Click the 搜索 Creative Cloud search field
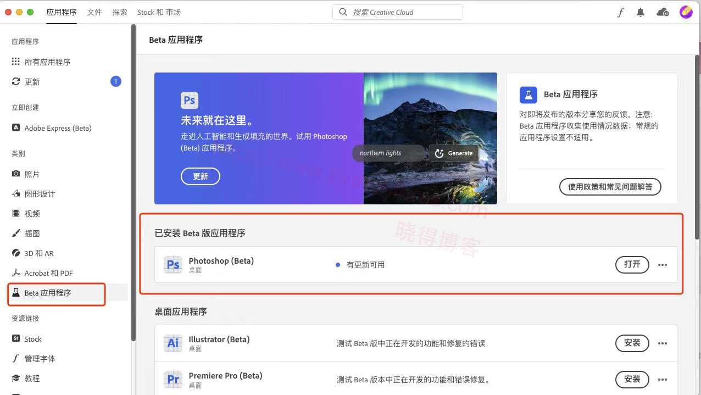Screen dimensions: 701x395 click(x=398, y=12)
